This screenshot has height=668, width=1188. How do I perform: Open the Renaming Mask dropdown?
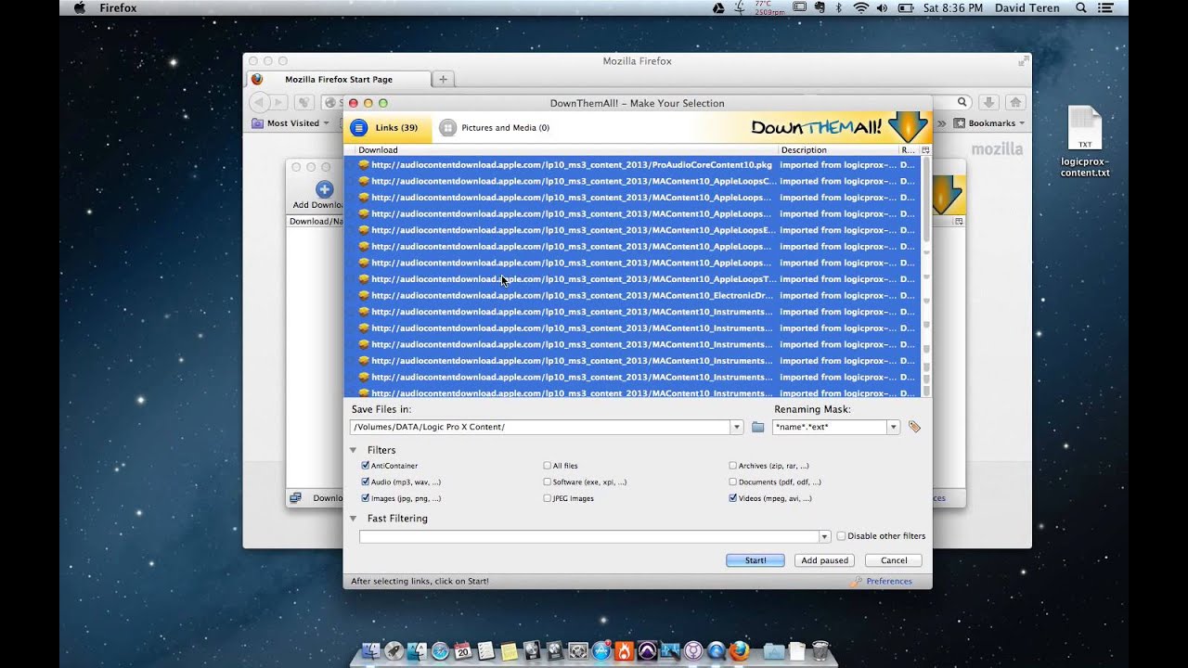point(894,427)
